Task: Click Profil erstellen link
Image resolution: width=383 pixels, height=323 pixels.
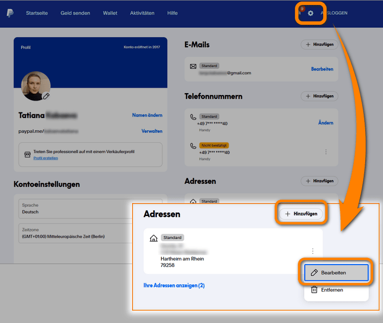Action: (x=46, y=158)
